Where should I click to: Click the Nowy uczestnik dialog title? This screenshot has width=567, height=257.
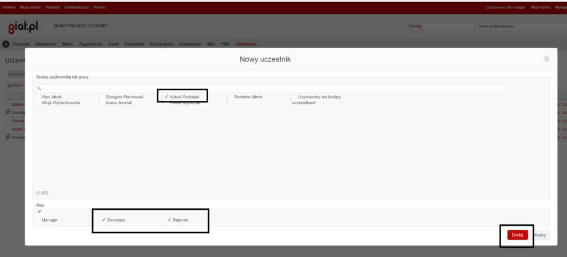pos(265,59)
